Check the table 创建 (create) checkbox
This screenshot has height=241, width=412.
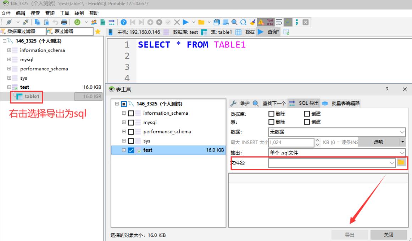pos(307,122)
